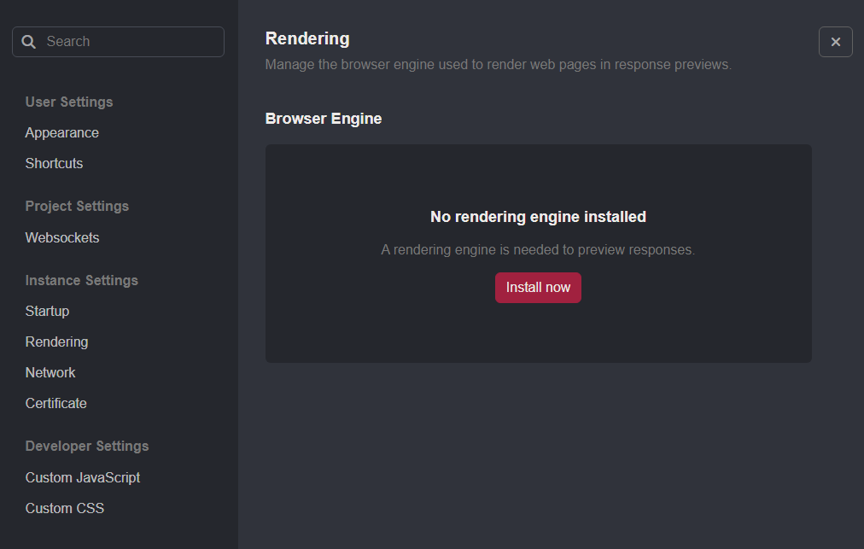
Task: Open the Custom JavaScript settings
Action: pyautogui.click(x=83, y=477)
